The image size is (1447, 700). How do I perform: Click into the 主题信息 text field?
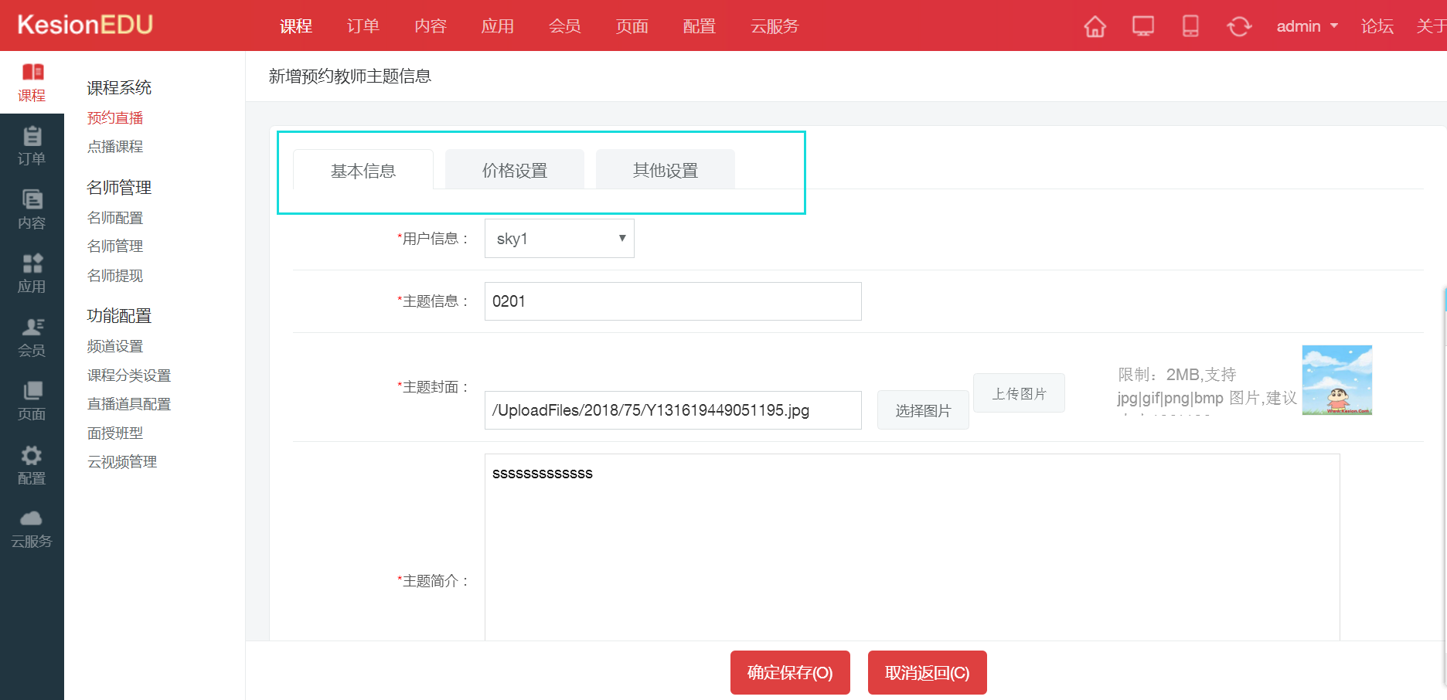[672, 301]
